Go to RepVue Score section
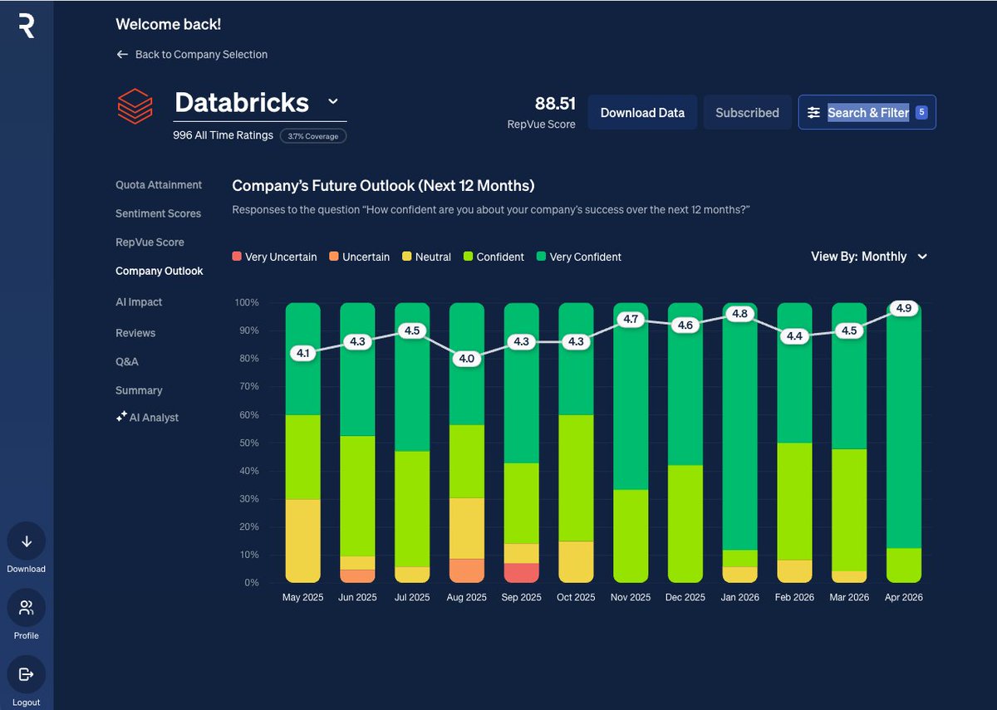 point(150,242)
